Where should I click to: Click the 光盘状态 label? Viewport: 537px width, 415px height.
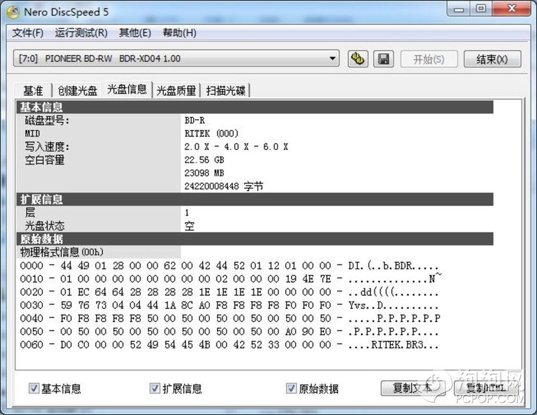pos(45,226)
